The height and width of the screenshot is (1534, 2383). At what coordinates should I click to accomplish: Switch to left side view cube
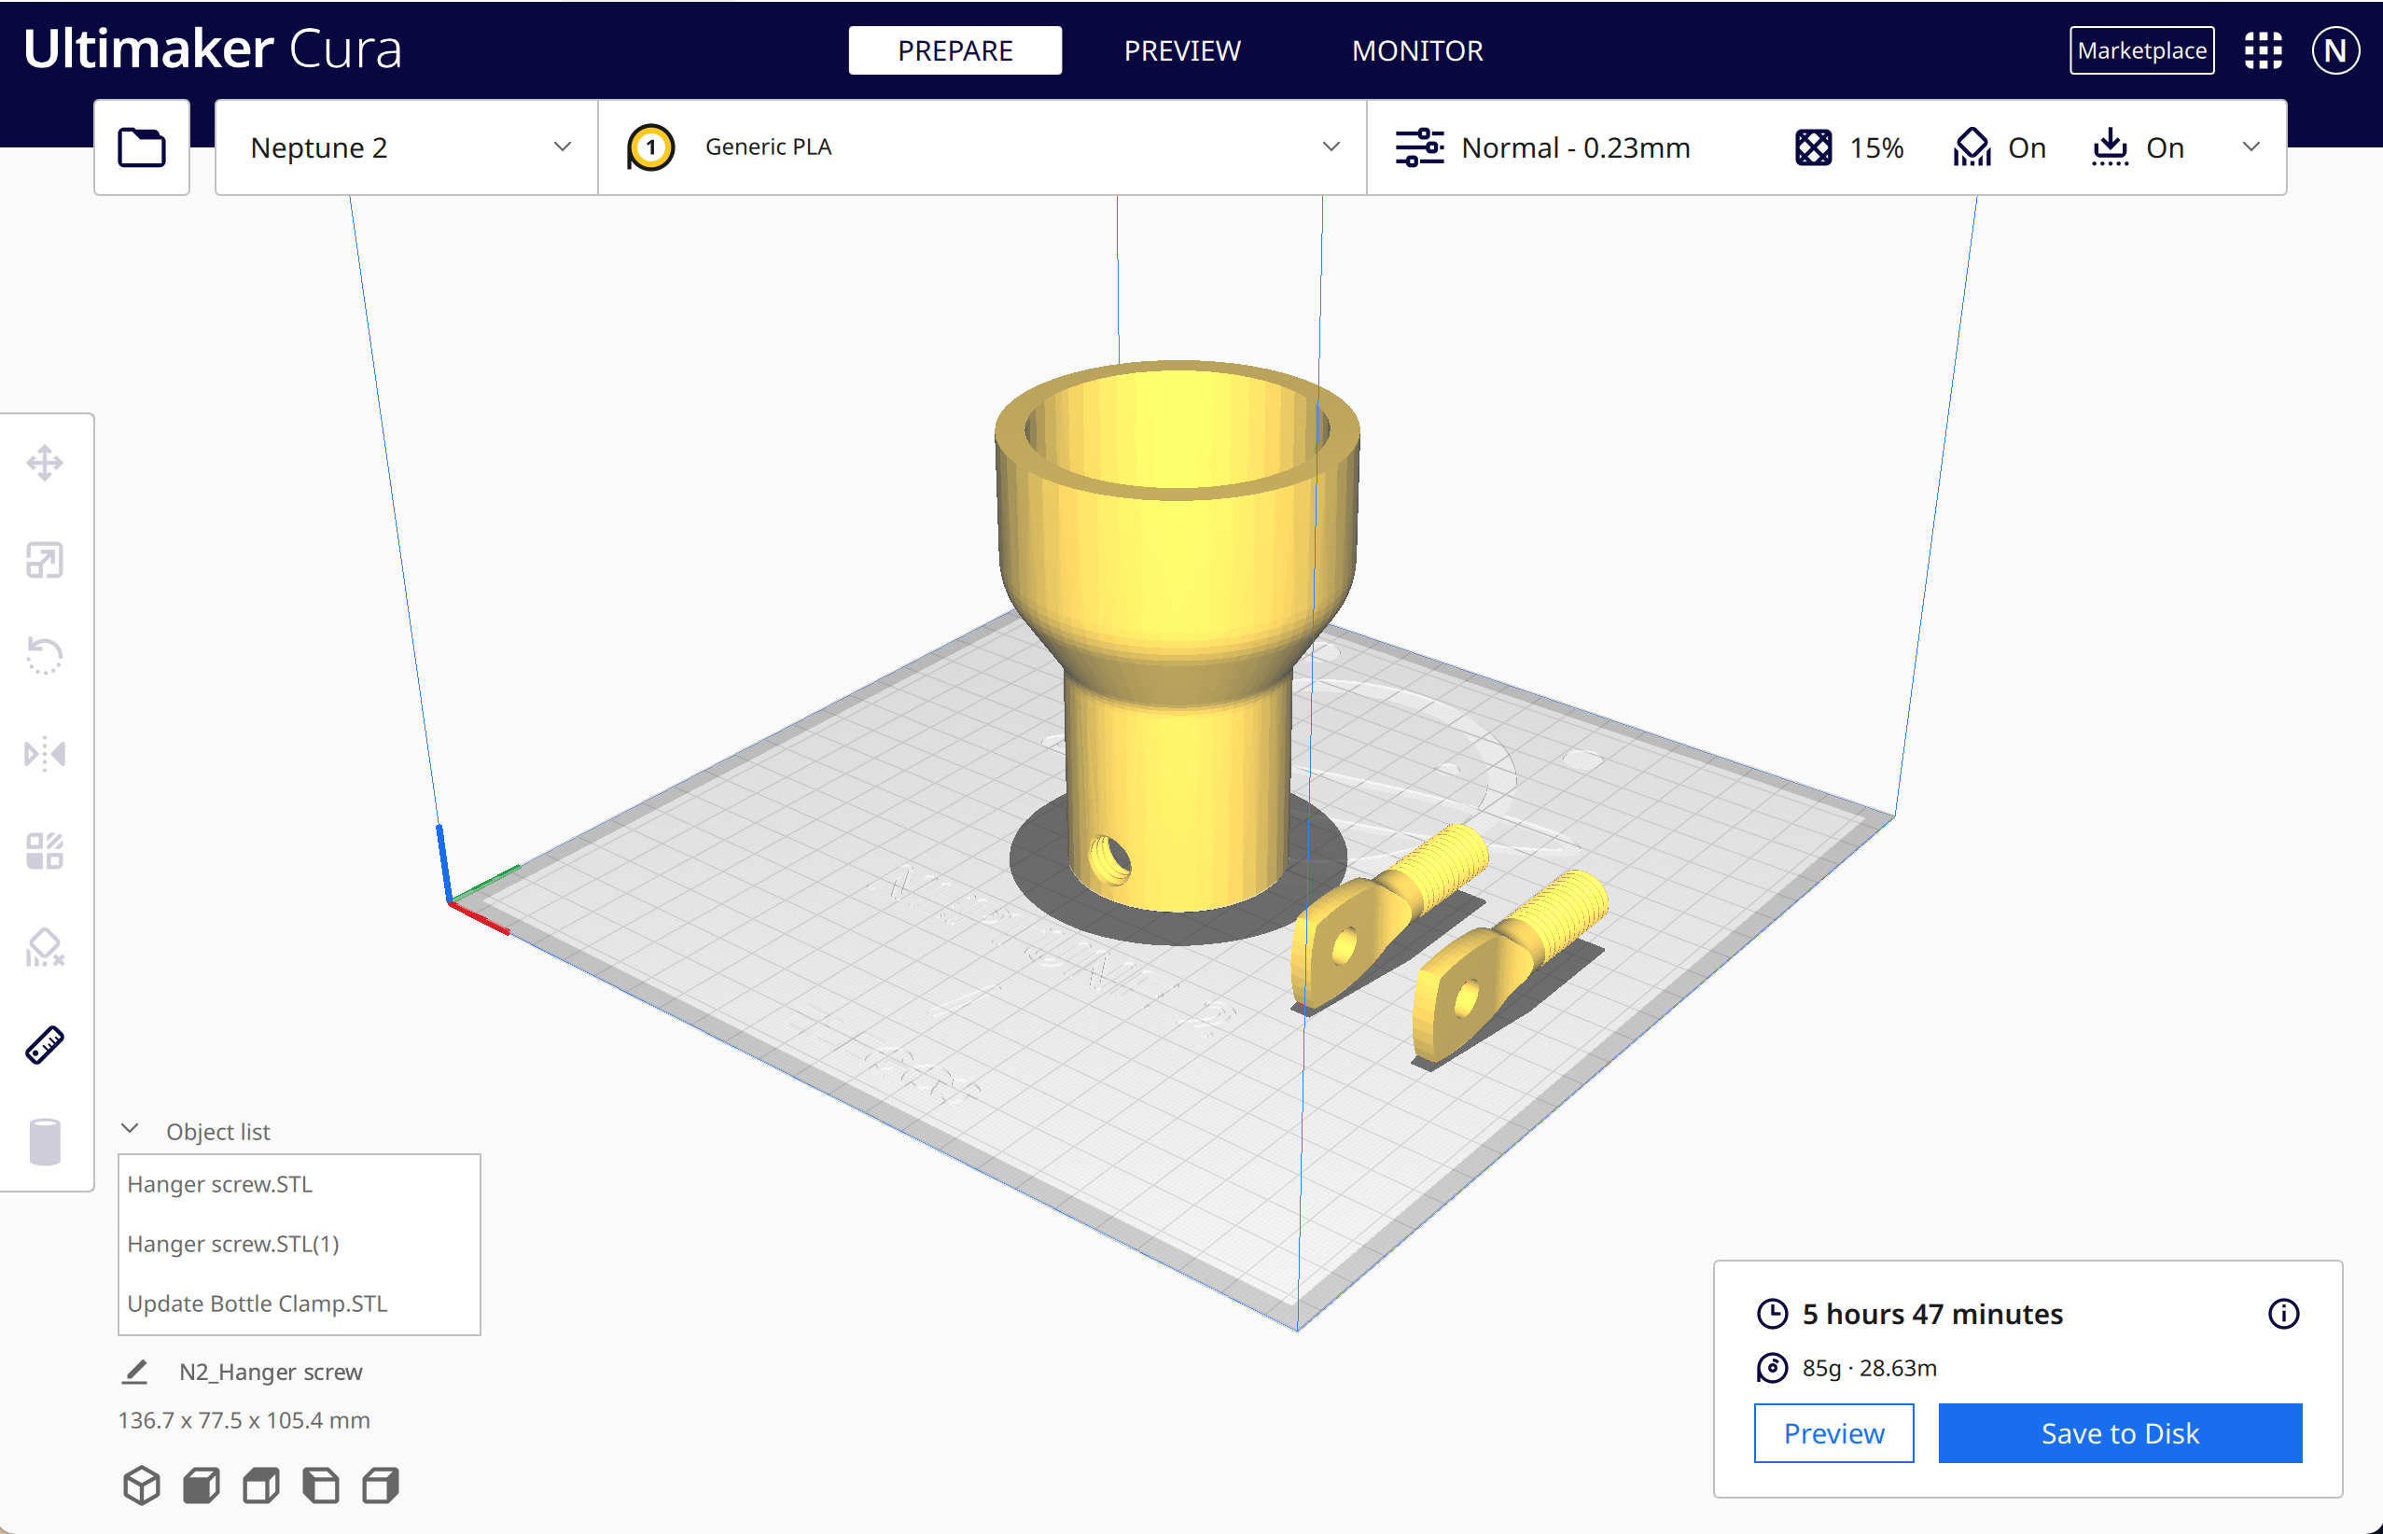point(321,1485)
